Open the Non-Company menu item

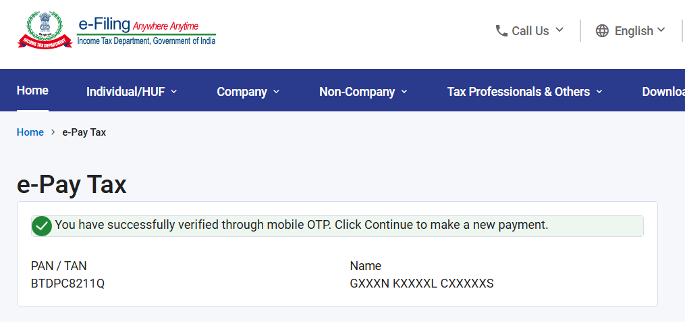click(x=357, y=92)
